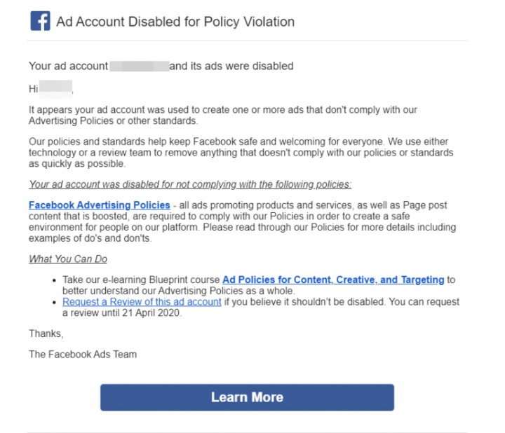Viewport: 505px width, 433px height.
Task: Click the 'Ad Account Disabled for Policy Violation' title
Action: [175, 22]
